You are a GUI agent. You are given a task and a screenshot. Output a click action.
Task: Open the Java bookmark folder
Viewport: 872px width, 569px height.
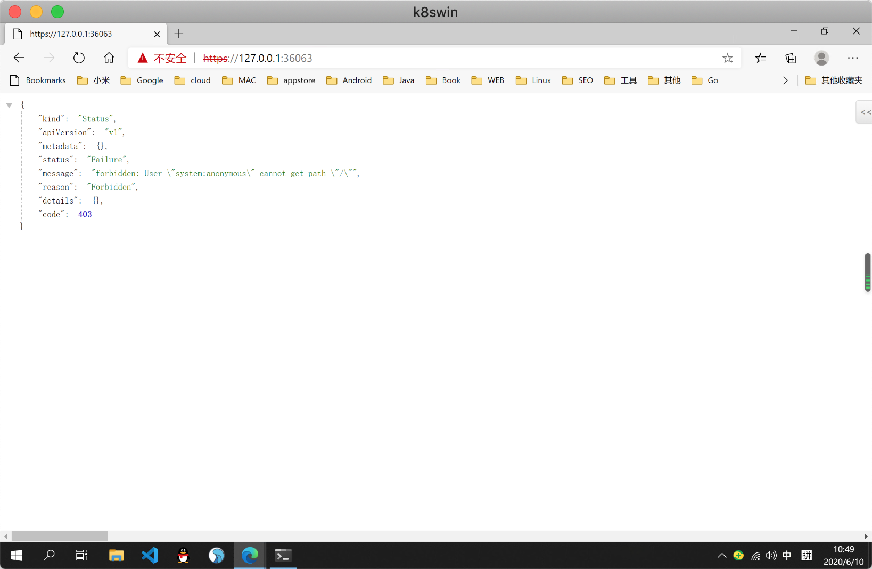(x=399, y=80)
